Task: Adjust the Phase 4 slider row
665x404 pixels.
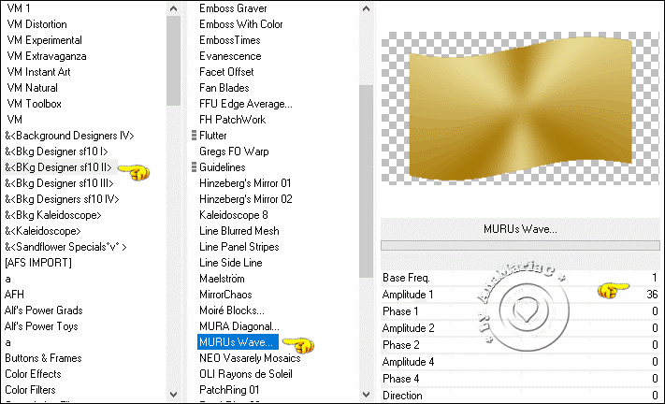Action: (x=520, y=379)
